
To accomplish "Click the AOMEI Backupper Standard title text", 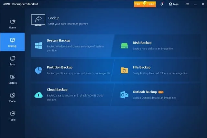I will click(20, 4).
